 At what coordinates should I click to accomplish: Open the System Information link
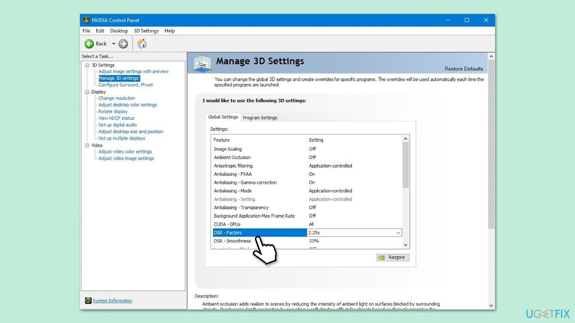pyautogui.click(x=112, y=301)
